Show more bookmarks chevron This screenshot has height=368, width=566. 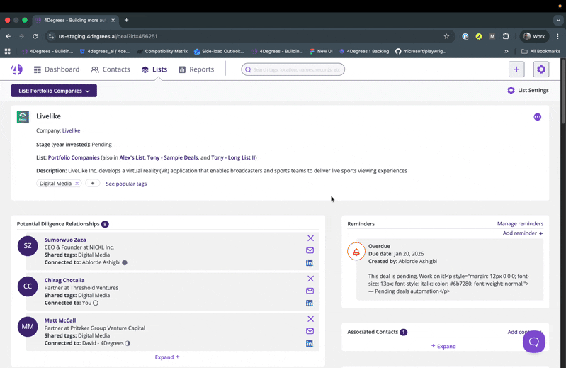point(506,51)
